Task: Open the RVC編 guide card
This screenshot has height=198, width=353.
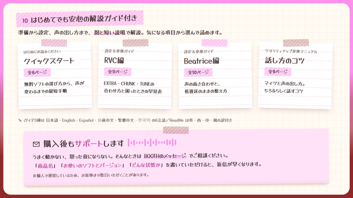Action: coord(135,75)
